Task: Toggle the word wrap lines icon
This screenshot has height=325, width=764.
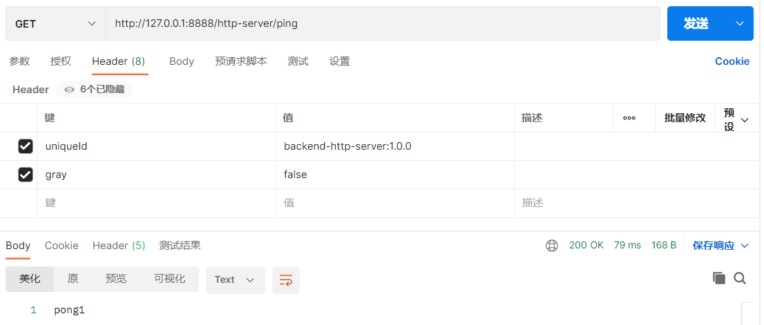Action: click(x=285, y=279)
